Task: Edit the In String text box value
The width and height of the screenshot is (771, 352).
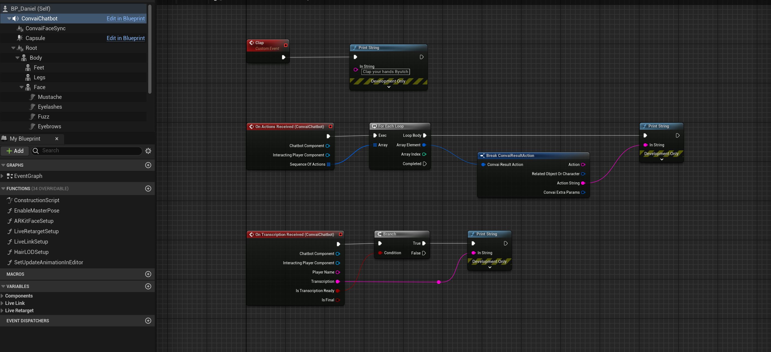Action: 385,72
